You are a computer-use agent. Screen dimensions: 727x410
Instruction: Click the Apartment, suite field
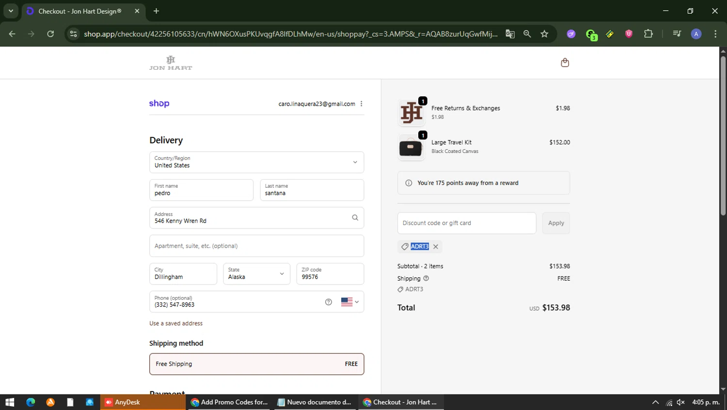[256, 246]
